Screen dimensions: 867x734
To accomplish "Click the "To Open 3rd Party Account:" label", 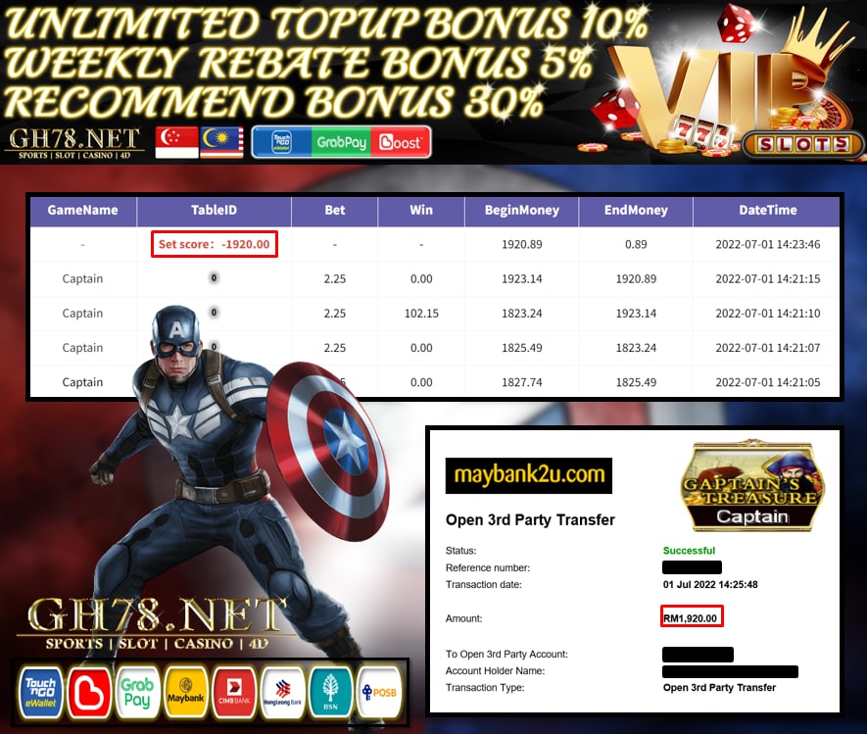I will 506,655.
